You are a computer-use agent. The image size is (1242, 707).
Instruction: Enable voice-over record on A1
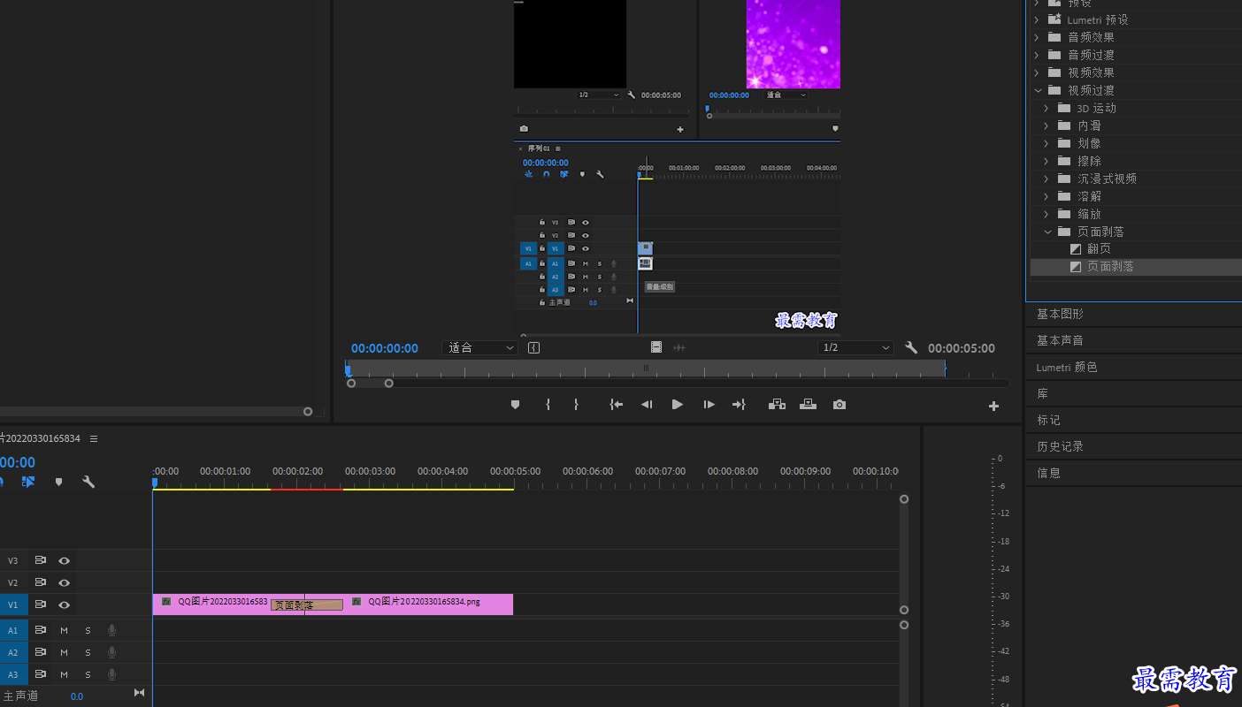pos(111,630)
